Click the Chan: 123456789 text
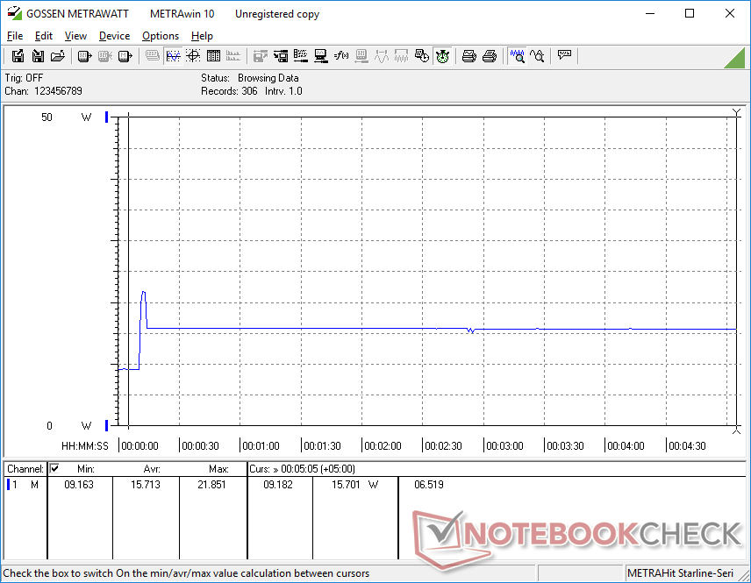751x583 pixels. pyautogui.click(x=44, y=91)
